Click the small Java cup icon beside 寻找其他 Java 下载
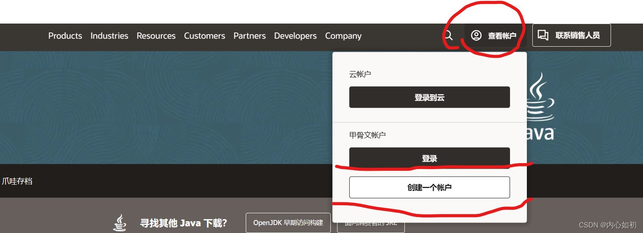This screenshot has width=643, height=233. (x=120, y=223)
